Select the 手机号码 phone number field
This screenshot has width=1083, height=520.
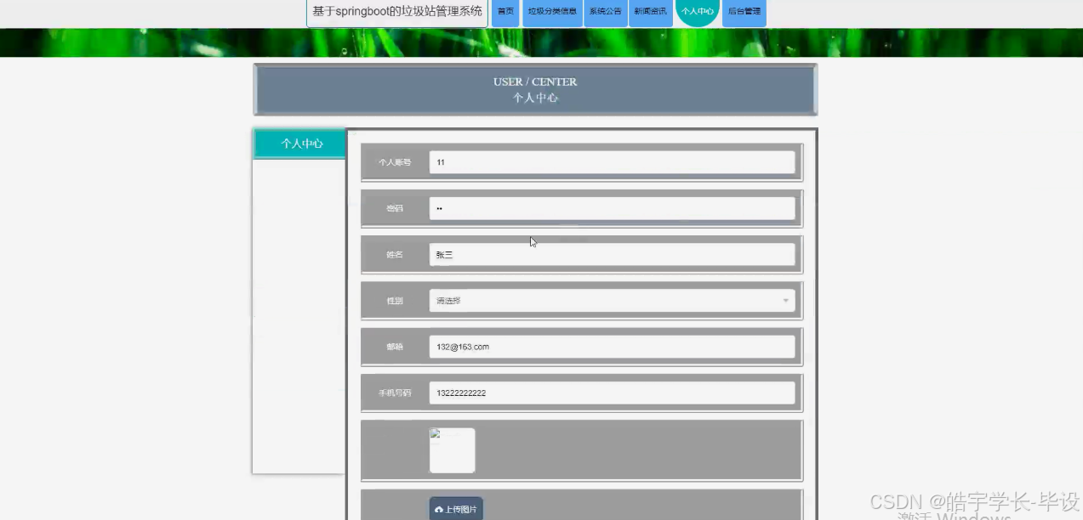(x=611, y=393)
